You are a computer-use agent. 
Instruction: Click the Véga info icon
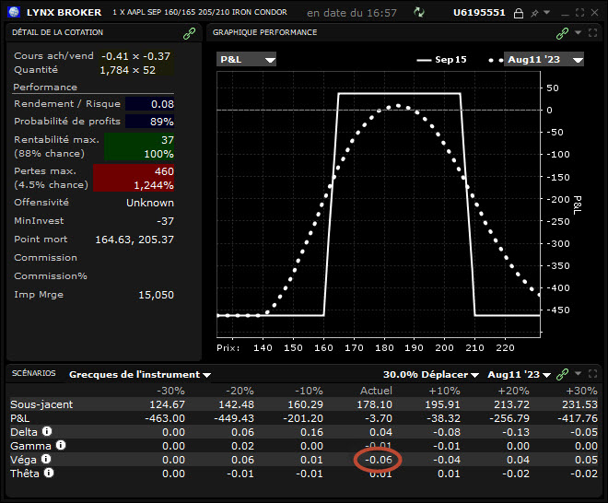46,459
